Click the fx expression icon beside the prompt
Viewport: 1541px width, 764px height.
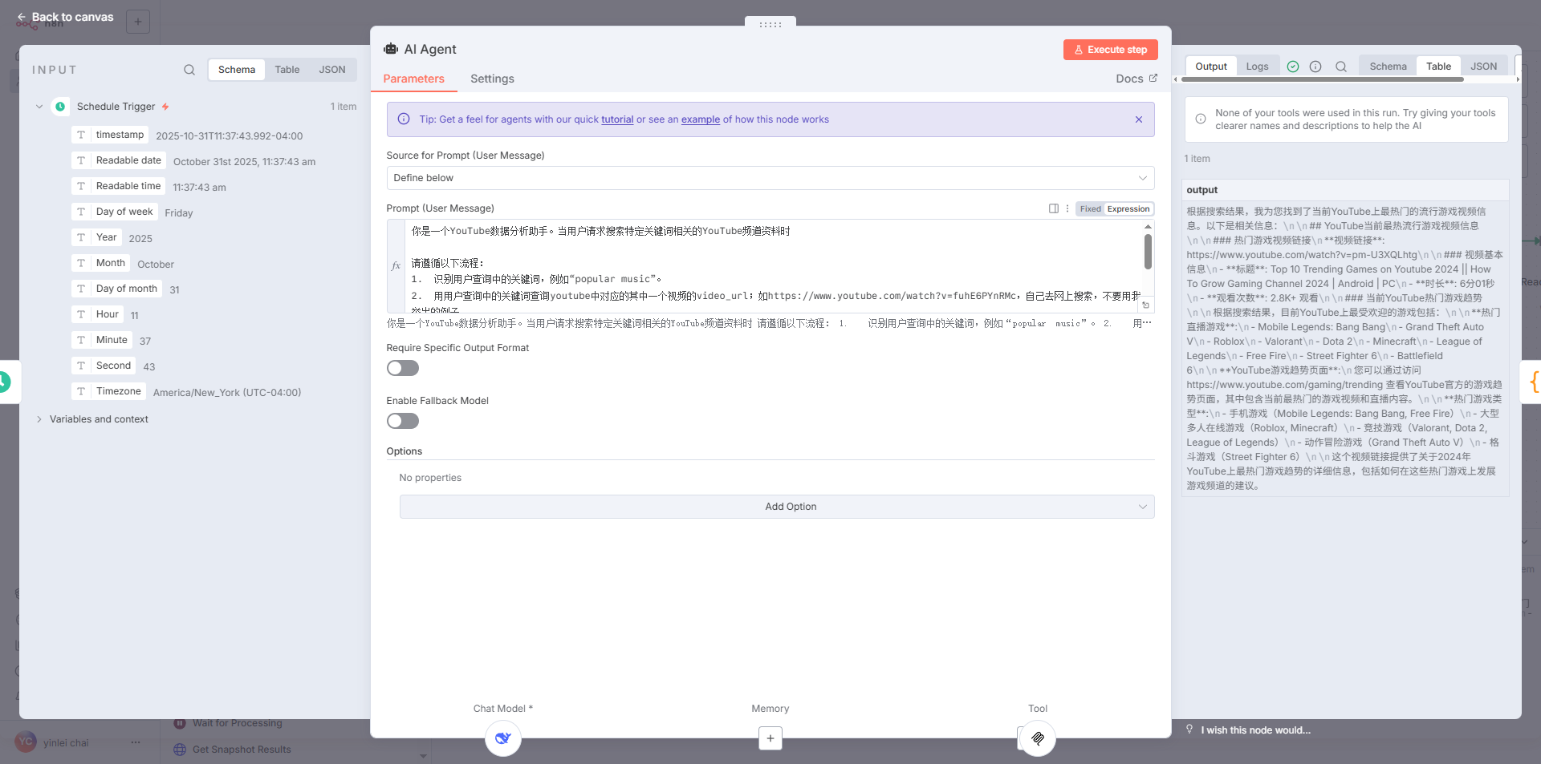[396, 265]
